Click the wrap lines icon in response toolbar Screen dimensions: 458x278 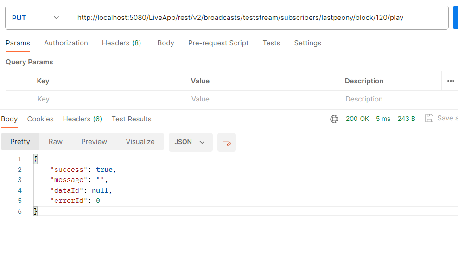point(226,142)
